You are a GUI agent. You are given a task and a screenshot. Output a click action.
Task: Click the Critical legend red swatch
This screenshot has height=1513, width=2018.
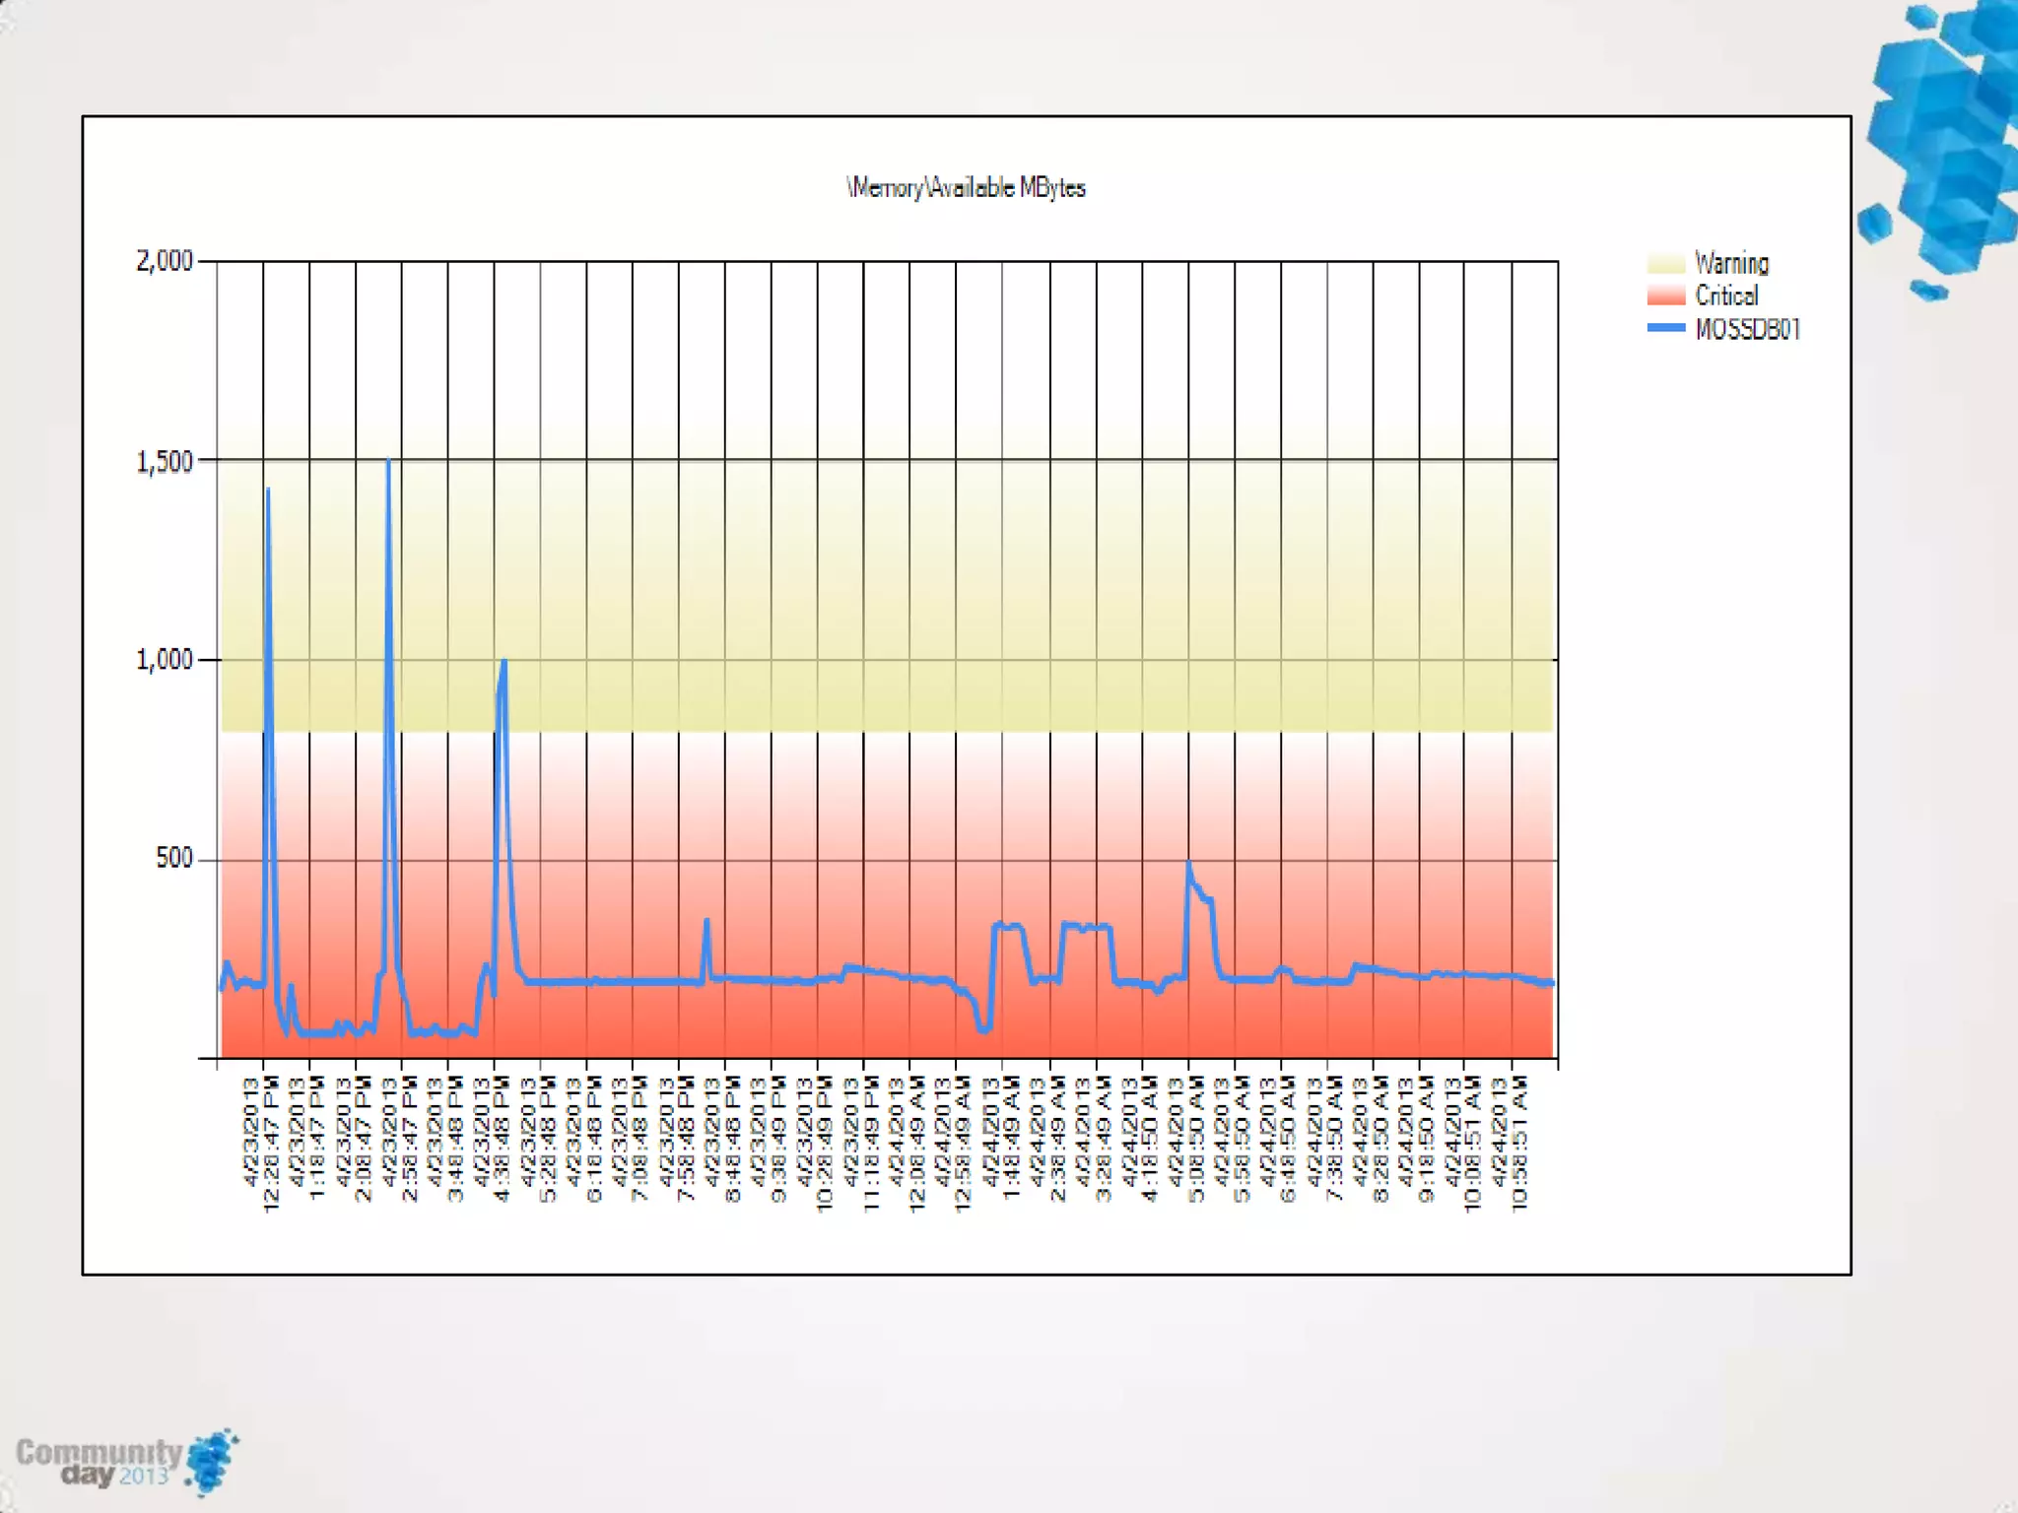tap(1665, 296)
